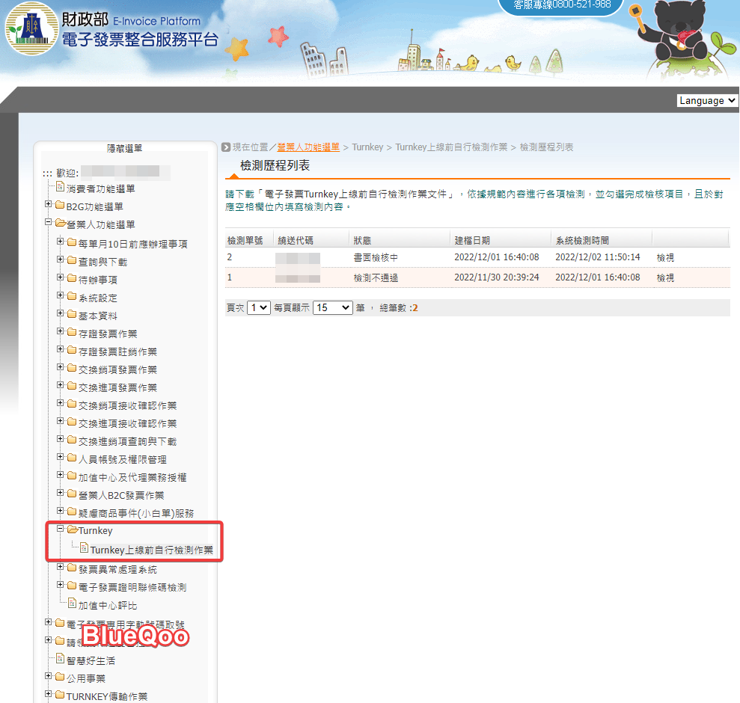Screen dimensions: 740x703
Task: Open the per-page display count dropdown
Action: click(x=332, y=307)
